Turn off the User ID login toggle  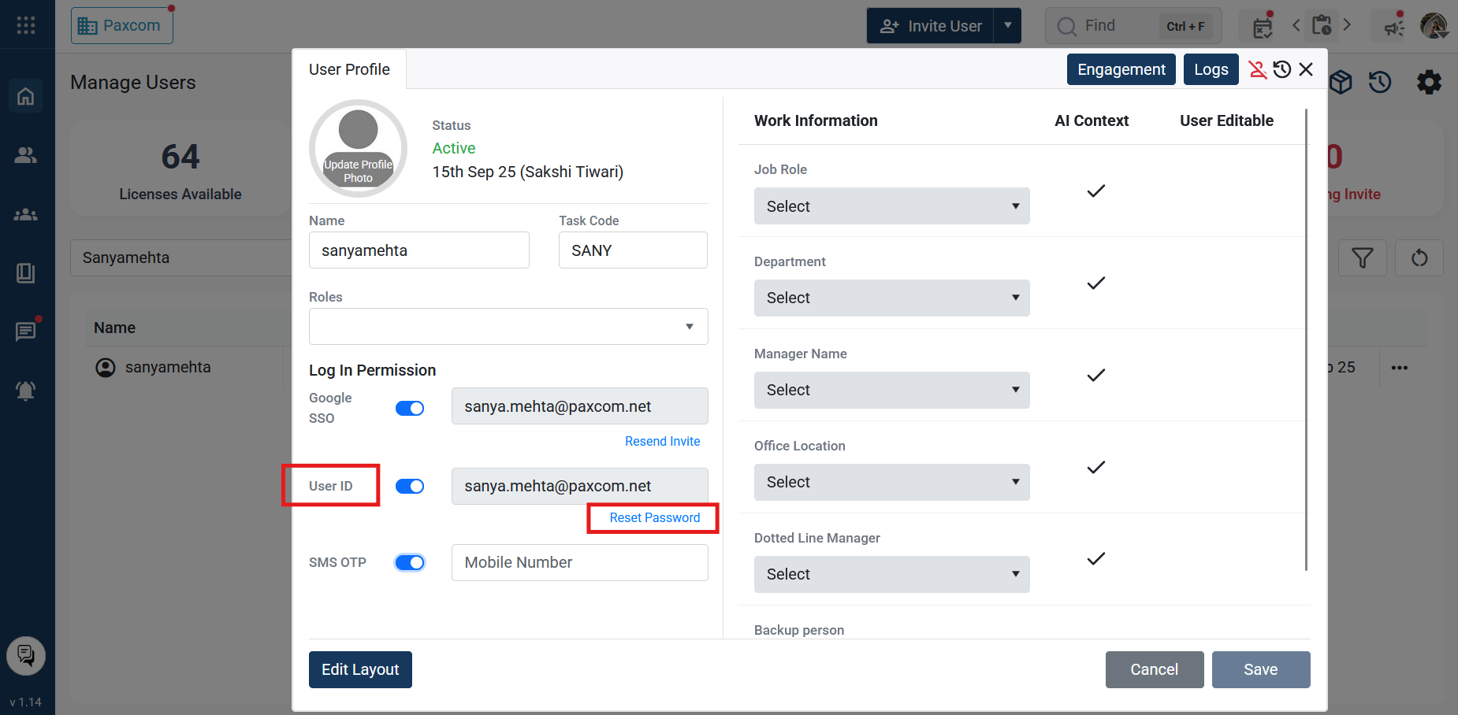click(410, 487)
